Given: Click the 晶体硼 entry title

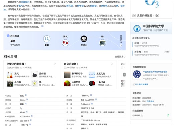Looking at the screenshot, I should click(42, 74).
